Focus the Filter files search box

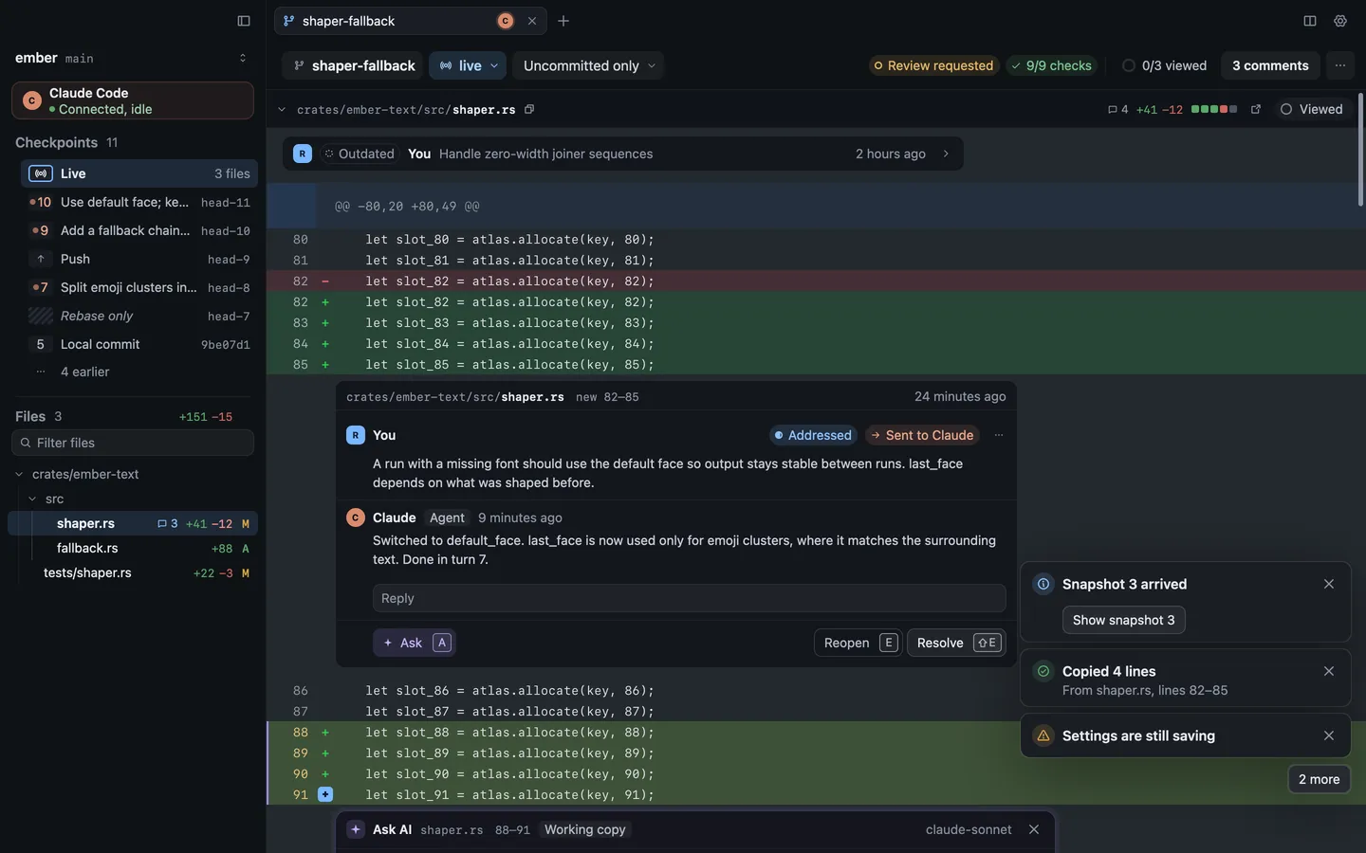tap(133, 443)
